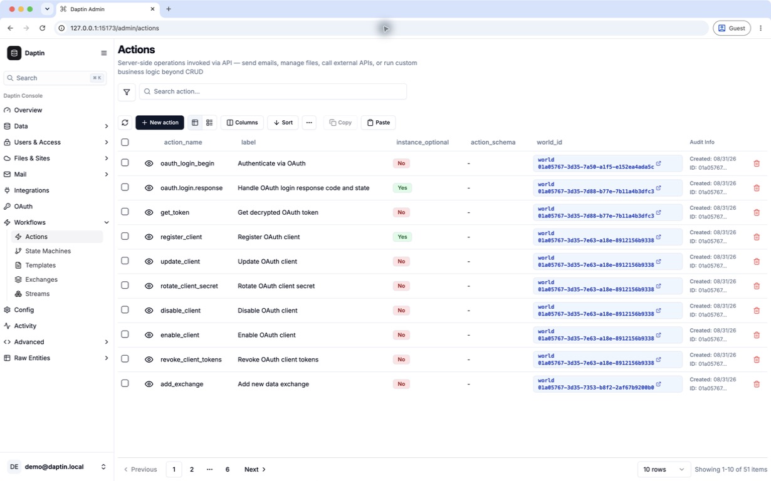
Task: Focus the sidebar Search box
Action: click(55, 78)
